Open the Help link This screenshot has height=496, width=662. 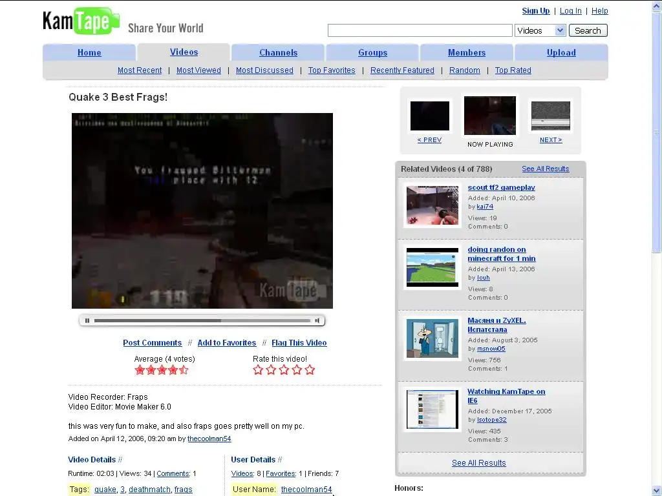coord(599,11)
